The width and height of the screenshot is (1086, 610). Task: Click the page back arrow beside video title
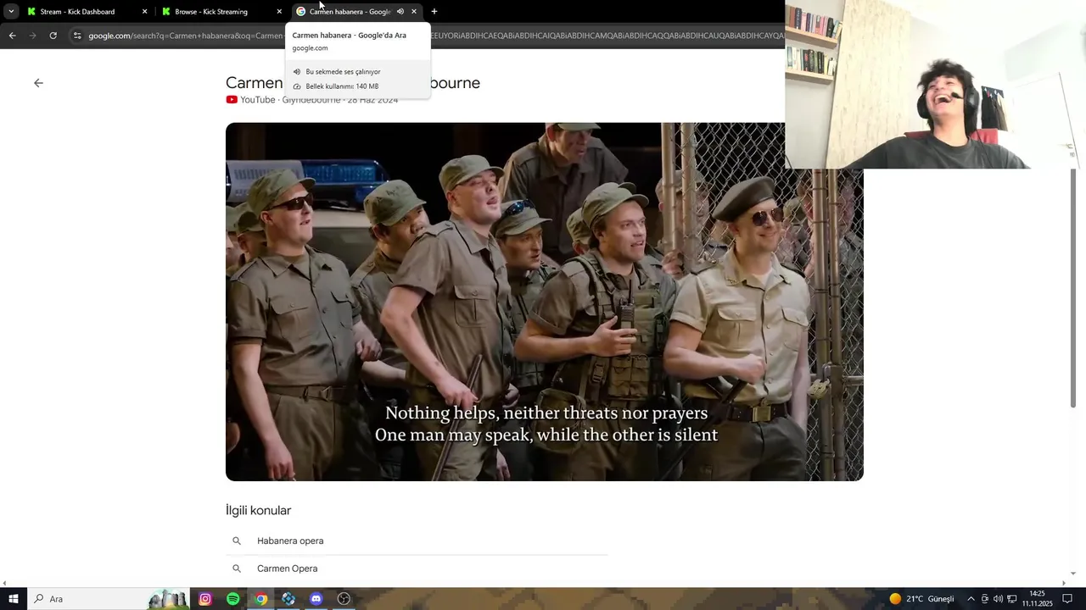38,83
